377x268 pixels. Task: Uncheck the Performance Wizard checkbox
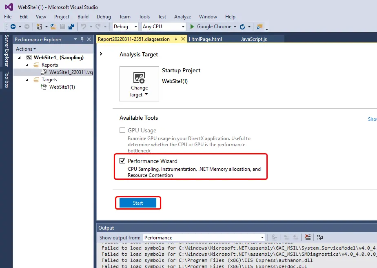coord(122,161)
